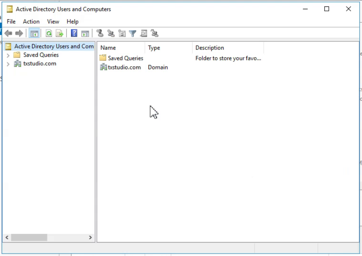Viewport: 362px width, 256px height.
Task: Sort by the Description column header
Action: [228, 48]
